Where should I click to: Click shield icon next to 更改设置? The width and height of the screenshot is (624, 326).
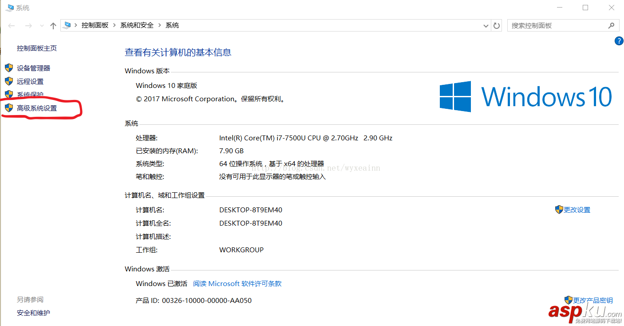pos(559,210)
